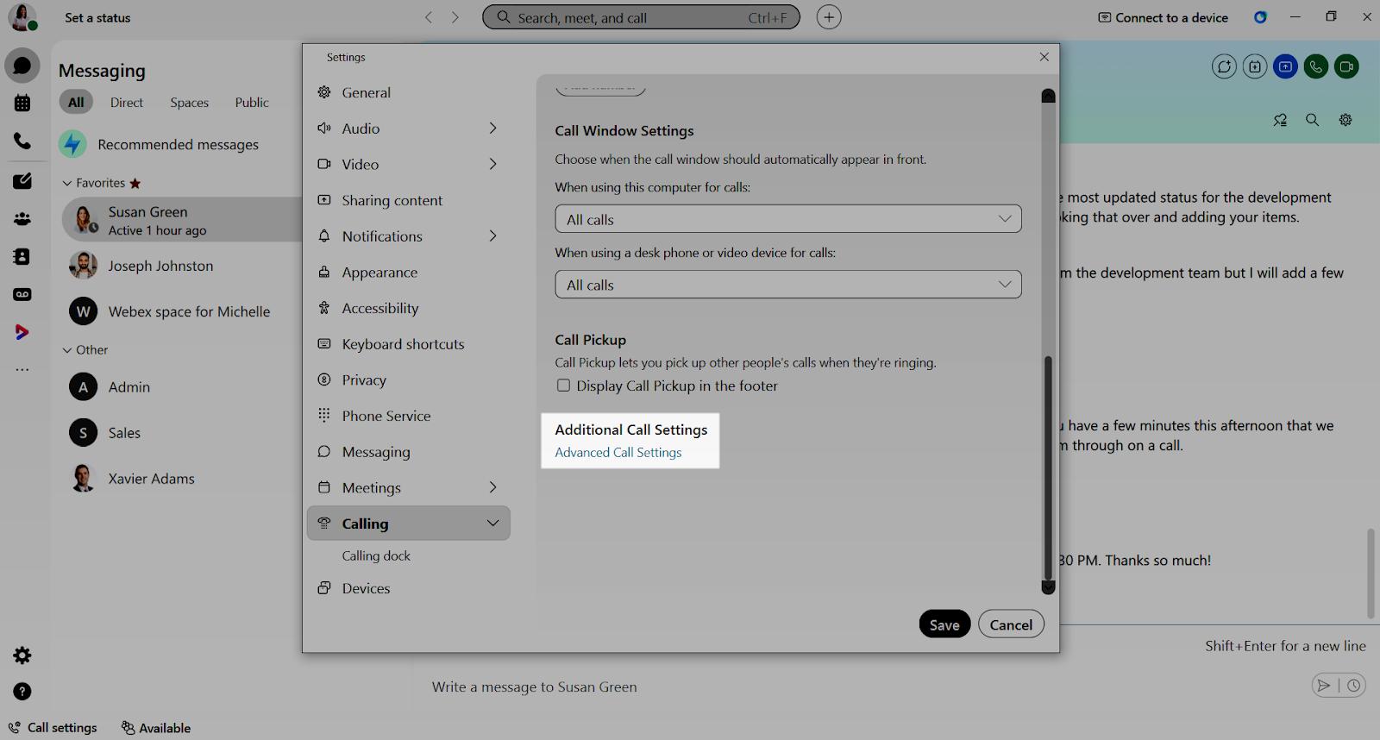The height and width of the screenshot is (740, 1380).
Task: Open the Settings gear at bottom left
Action: (x=22, y=655)
